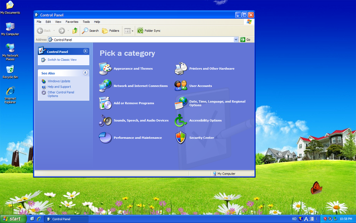Open the Back history dropdown arrow
Screen dimensions: 356x223
(x=54, y=31)
